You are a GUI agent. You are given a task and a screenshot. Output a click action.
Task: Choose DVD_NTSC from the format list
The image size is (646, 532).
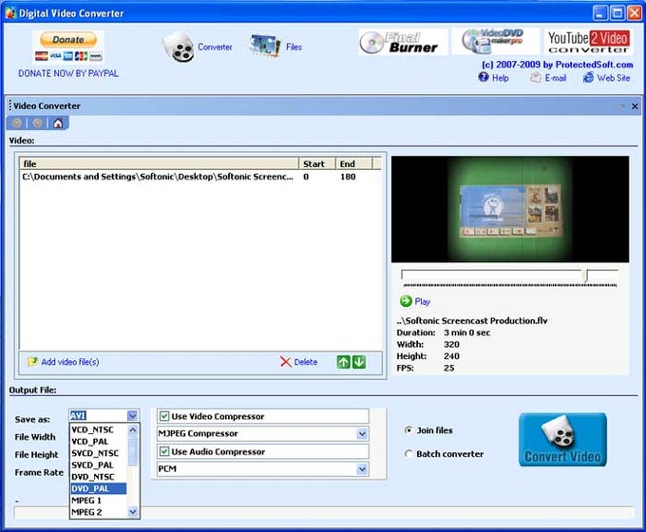pos(99,477)
